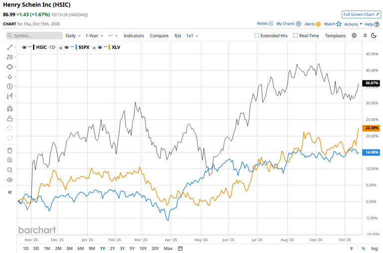Open Alerts notification icon

[x=318, y=24]
